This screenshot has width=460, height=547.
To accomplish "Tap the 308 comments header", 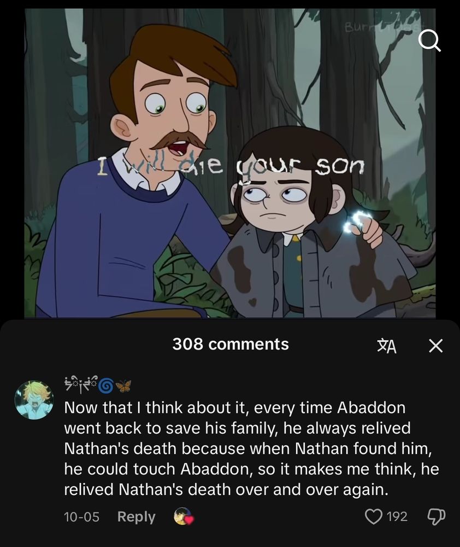I will point(231,344).
